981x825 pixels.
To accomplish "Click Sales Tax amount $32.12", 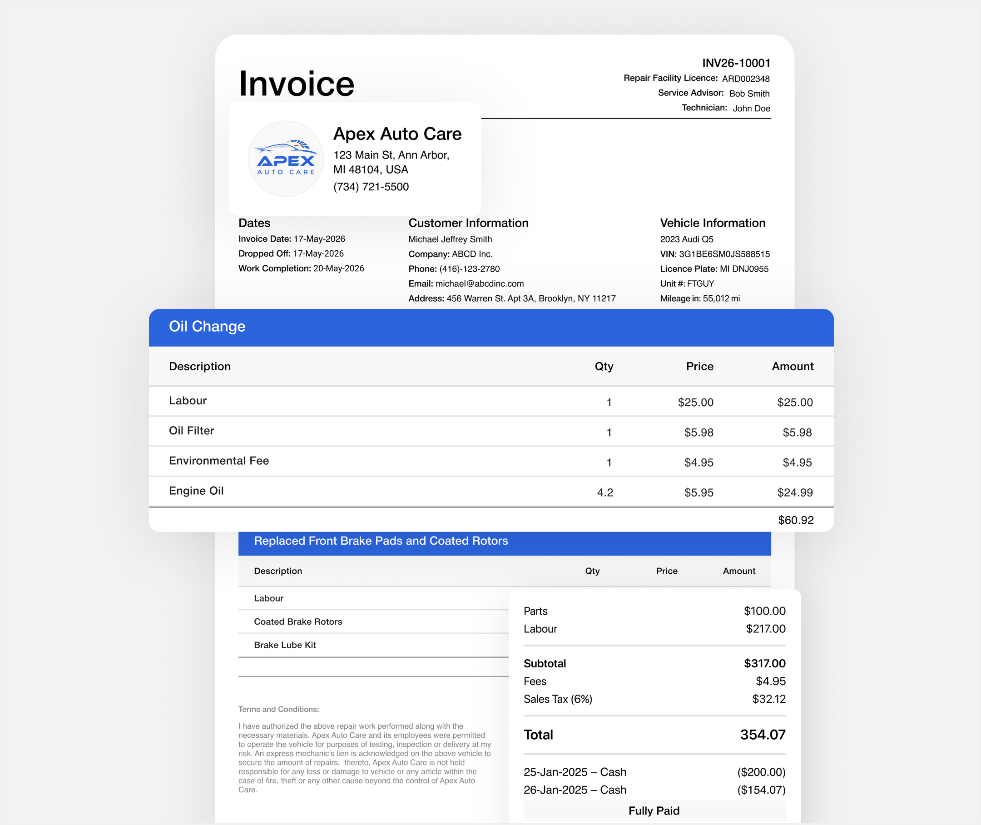I will click(x=769, y=699).
